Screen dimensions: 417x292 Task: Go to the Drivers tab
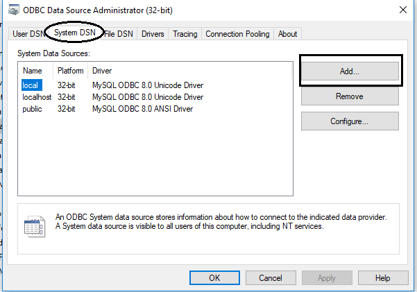coord(153,34)
